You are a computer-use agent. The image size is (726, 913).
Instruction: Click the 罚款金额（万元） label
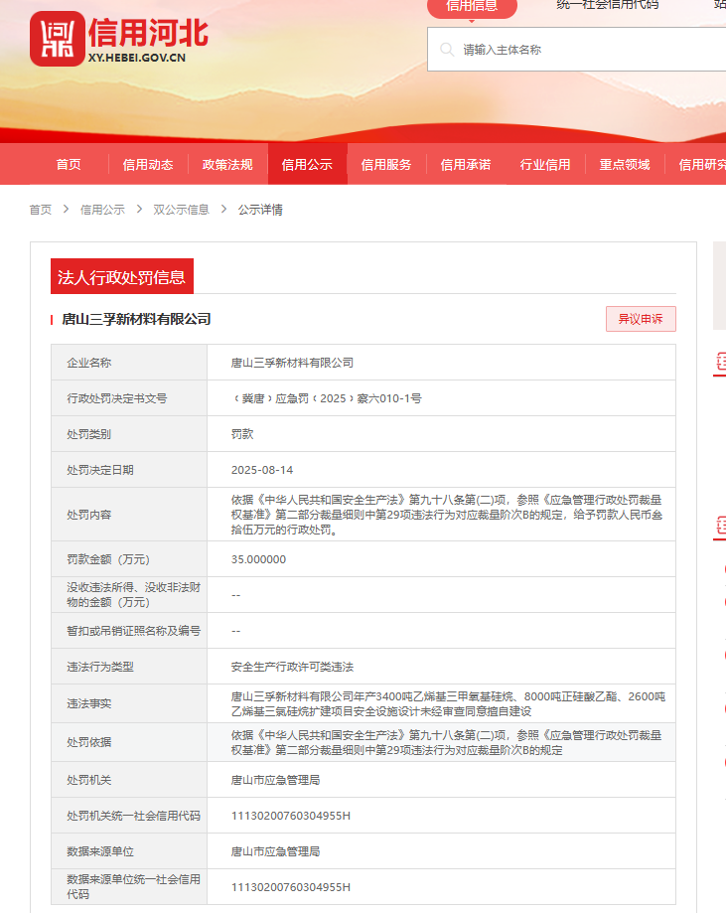(x=108, y=559)
